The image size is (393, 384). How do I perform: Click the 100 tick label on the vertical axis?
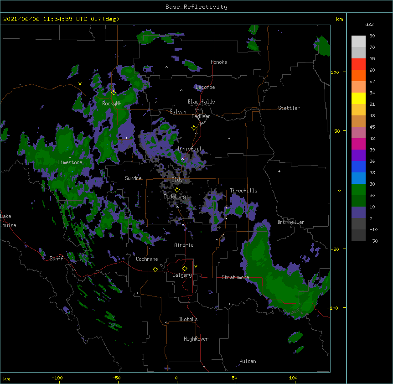coord(335,72)
